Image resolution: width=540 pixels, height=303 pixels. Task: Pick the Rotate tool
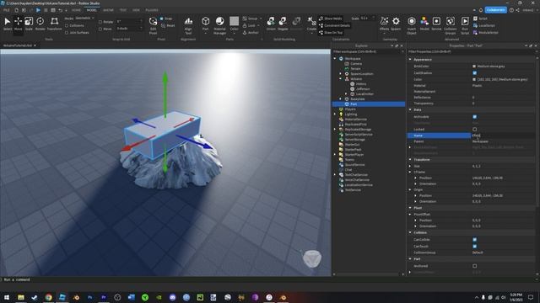pos(40,24)
